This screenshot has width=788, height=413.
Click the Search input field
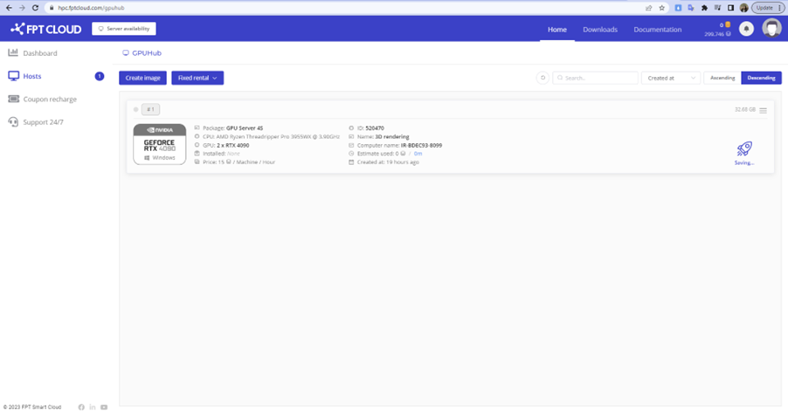click(x=595, y=78)
